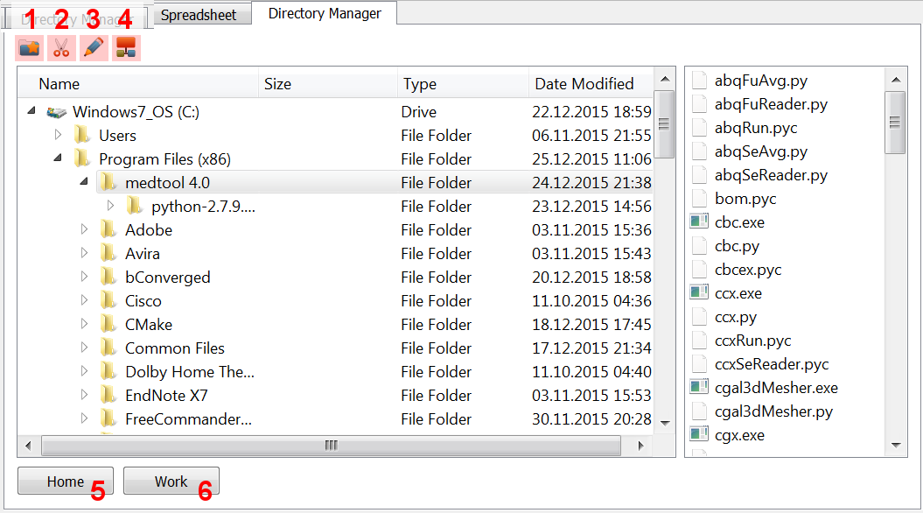Click the tree's scroll right arrow

pos(641,446)
